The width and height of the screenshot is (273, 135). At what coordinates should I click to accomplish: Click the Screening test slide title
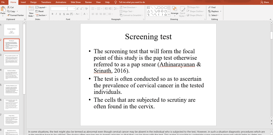click(x=148, y=37)
